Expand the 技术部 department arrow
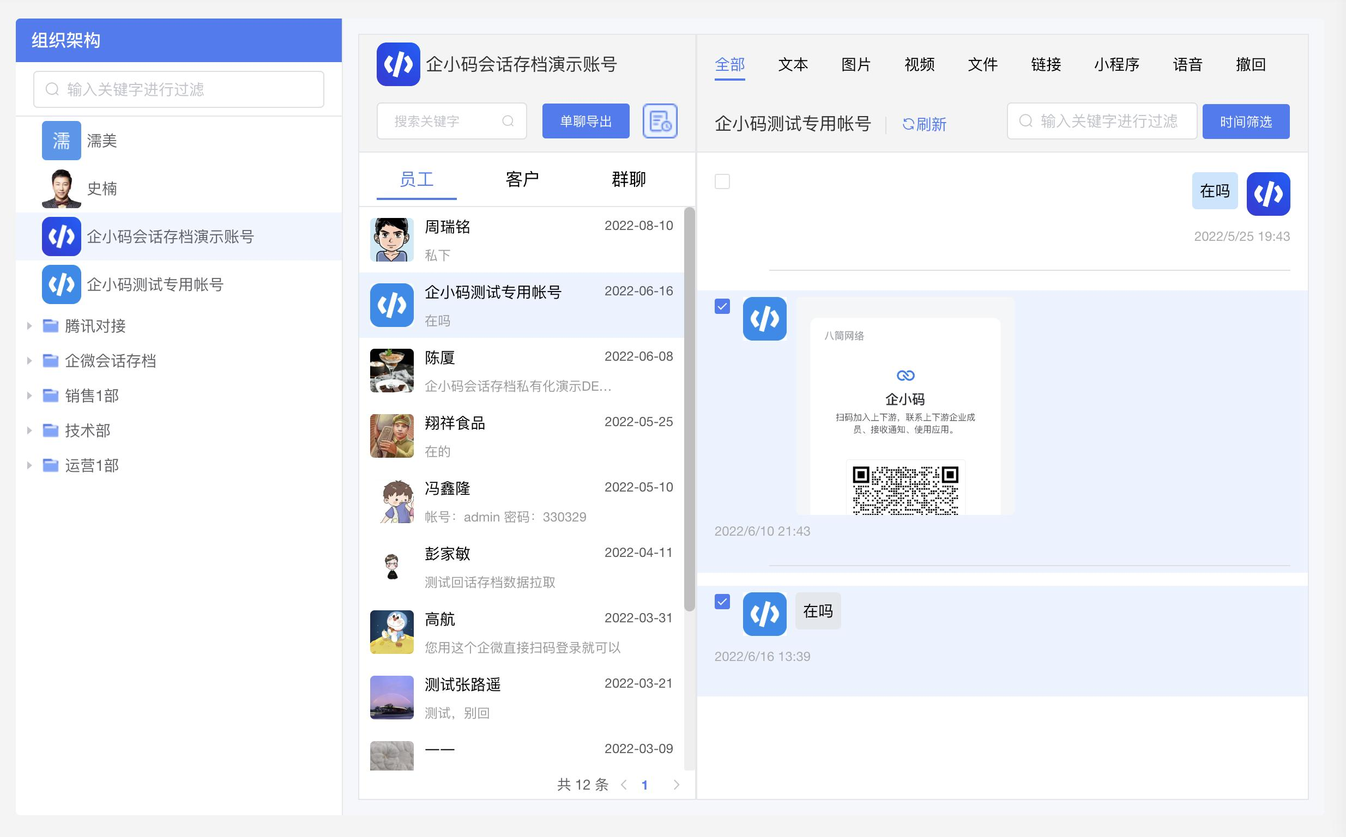Viewport: 1346px width, 837px height. [29, 430]
